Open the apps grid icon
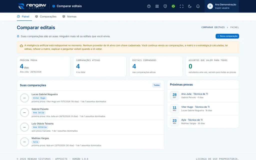 pos(157,6)
